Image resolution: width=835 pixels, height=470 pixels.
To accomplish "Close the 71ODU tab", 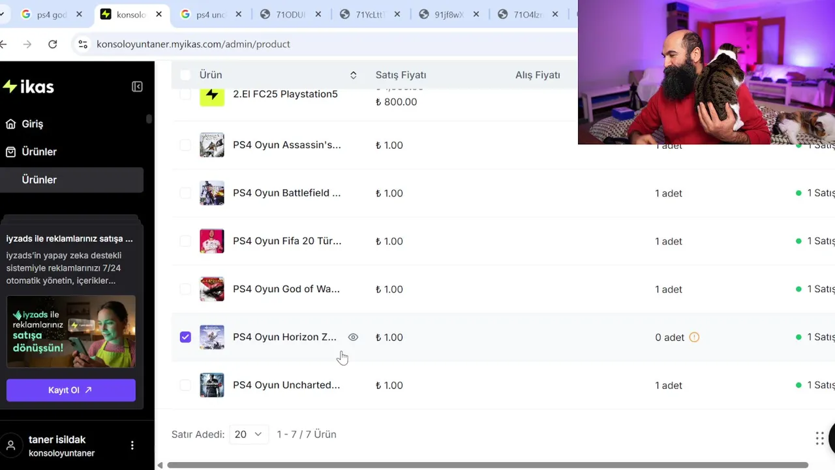I will (318, 14).
